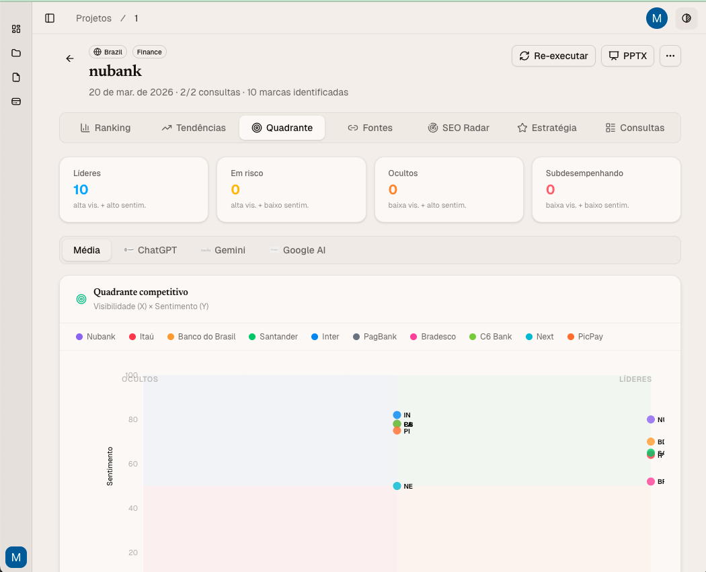The width and height of the screenshot is (706, 572).
Task: Toggle Nubank legend item in chart
Action: (x=95, y=337)
